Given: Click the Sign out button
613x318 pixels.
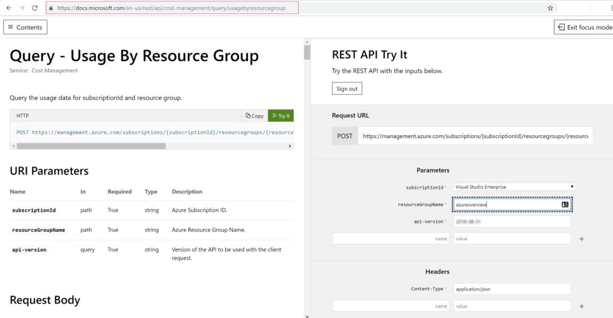Looking at the screenshot, I should pyautogui.click(x=347, y=88).
